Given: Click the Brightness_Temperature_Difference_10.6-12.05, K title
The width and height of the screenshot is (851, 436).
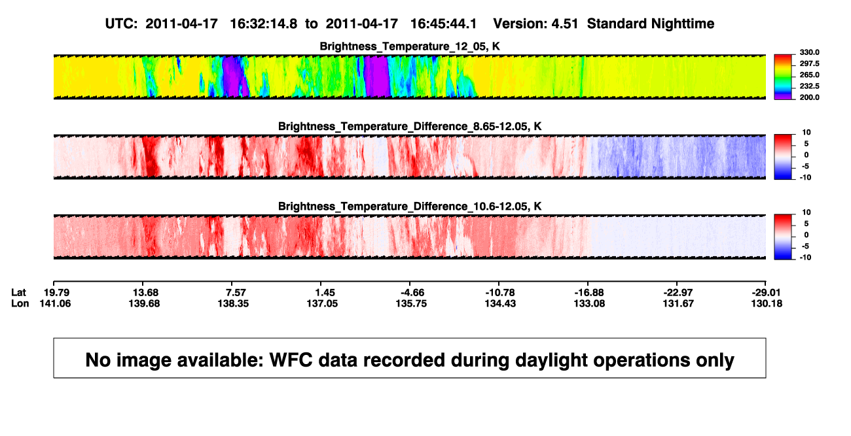Looking at the screenshot, I should (x=410, y=207).
